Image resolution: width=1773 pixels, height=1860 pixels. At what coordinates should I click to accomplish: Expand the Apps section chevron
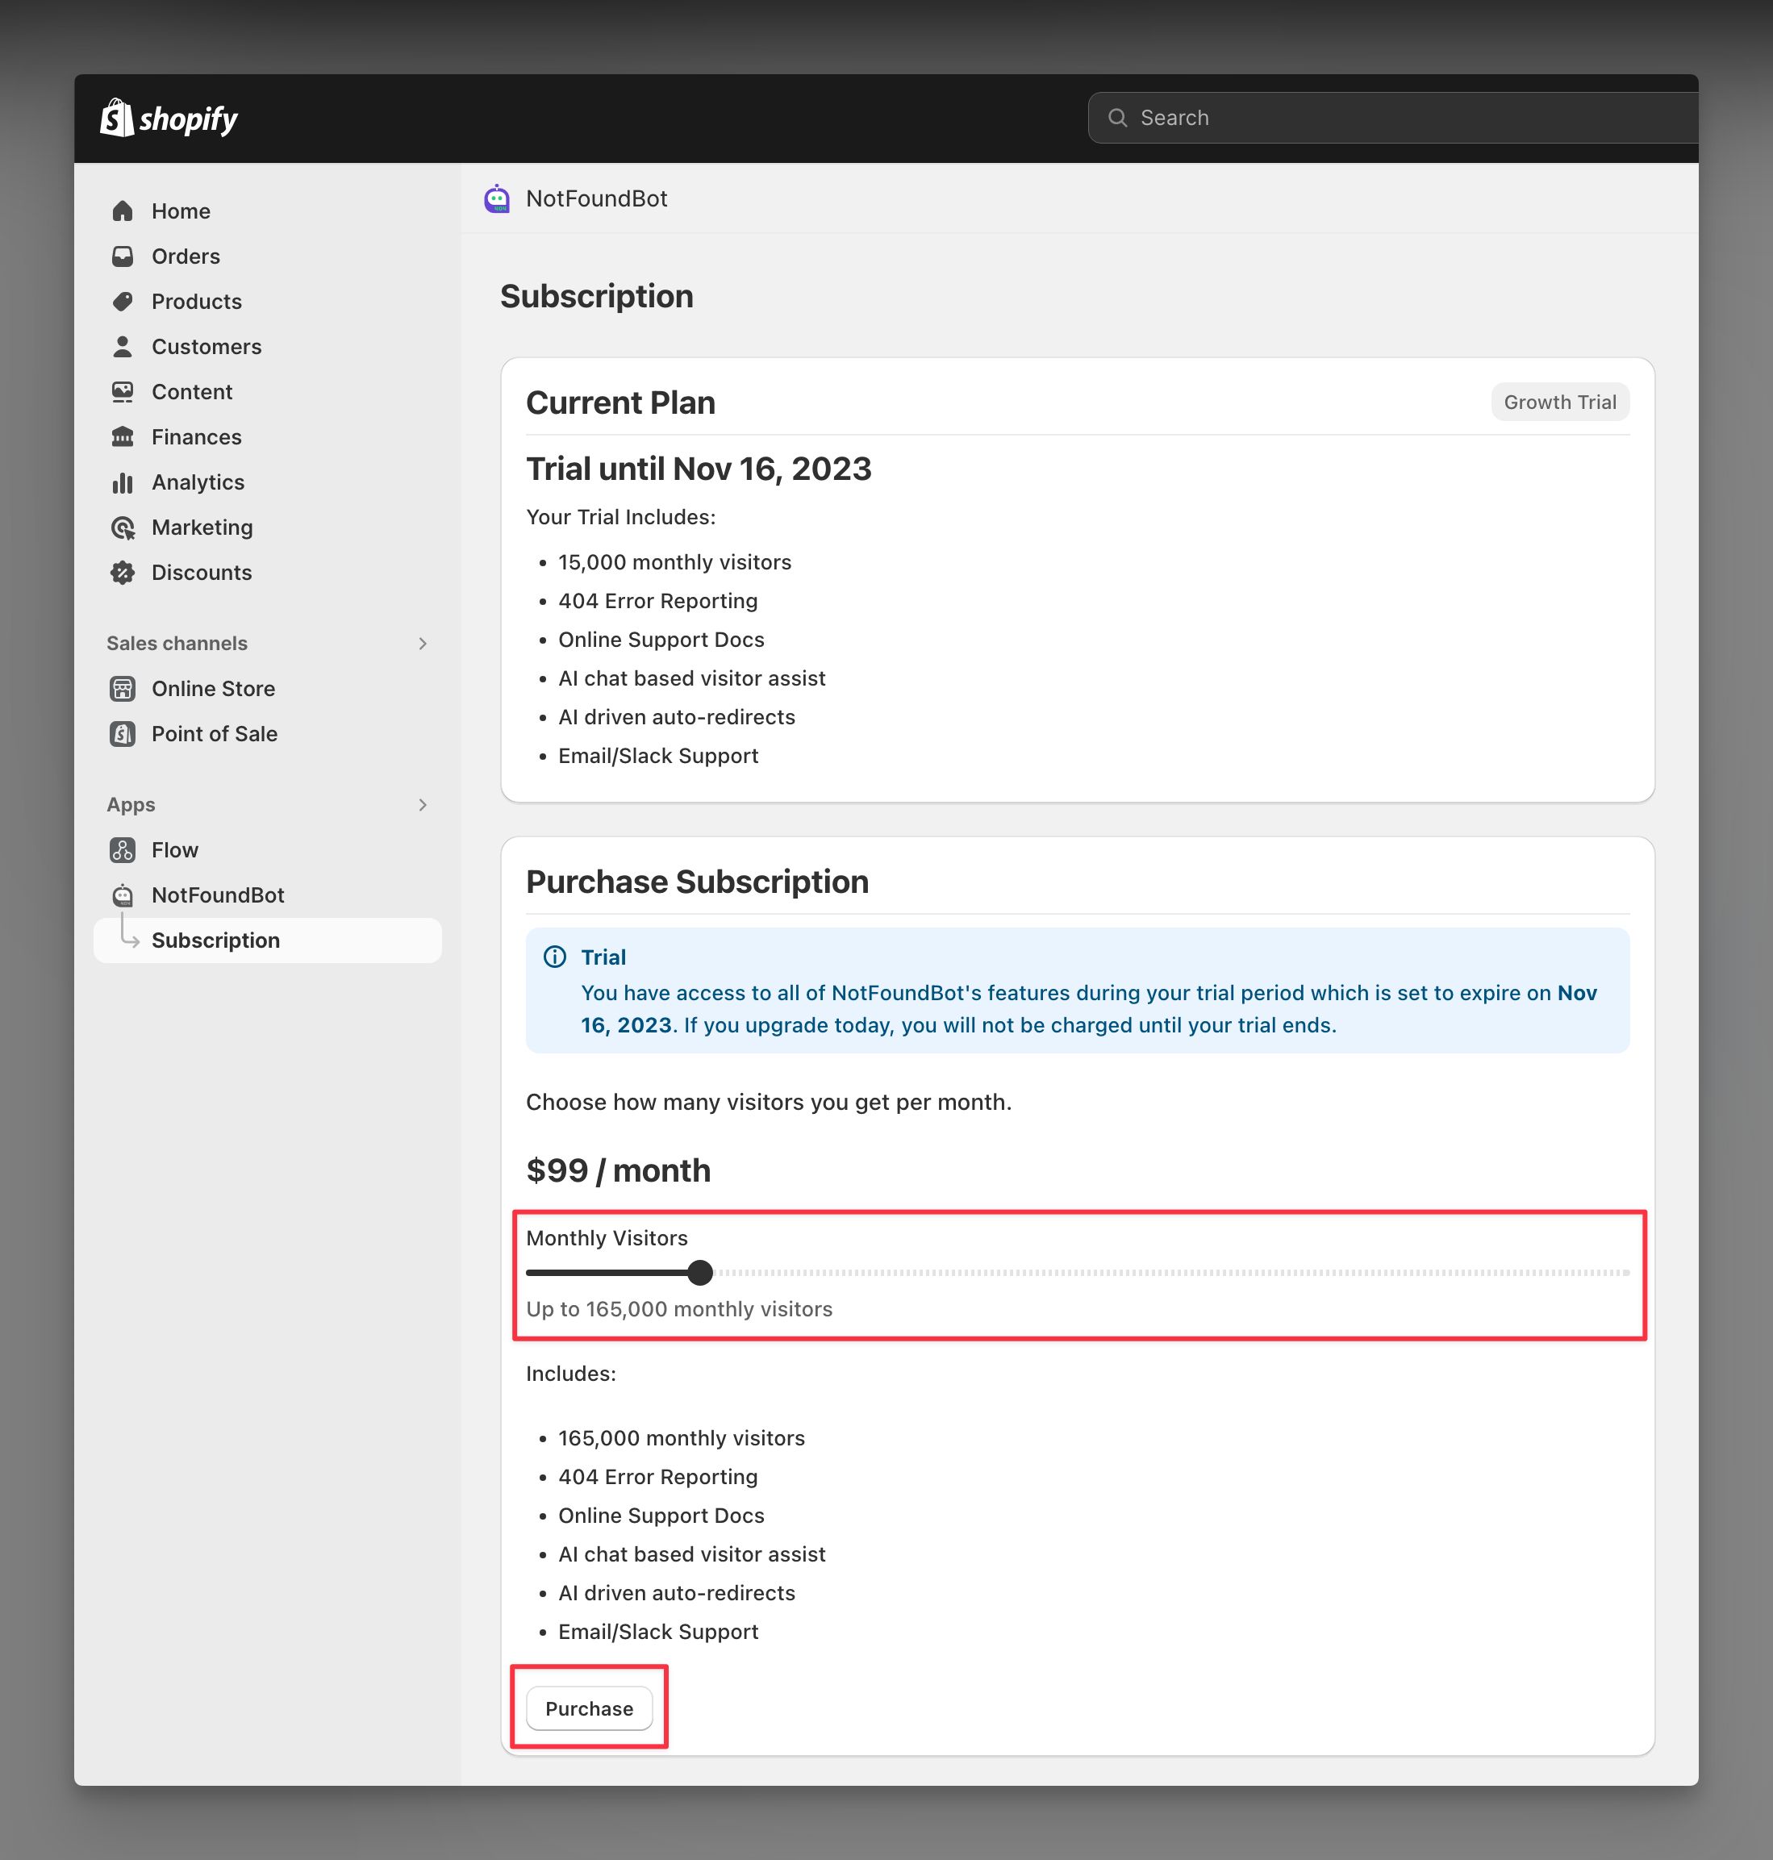point(423,805)
